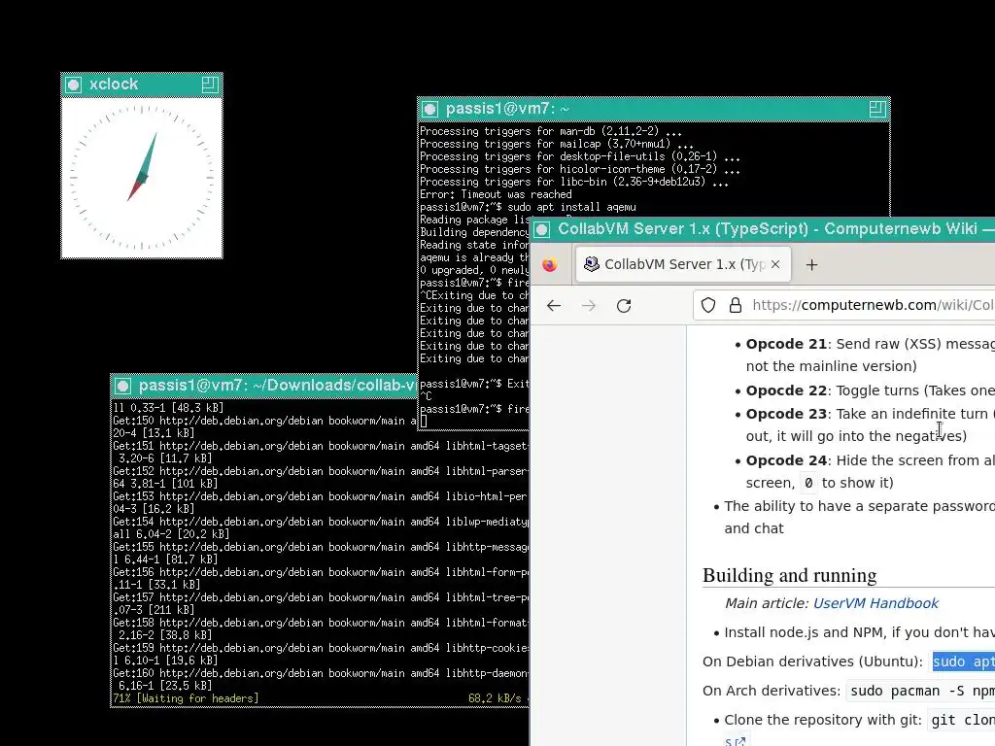
Task: Close the CollabVM Server 1.x tab
Action: 775,264
